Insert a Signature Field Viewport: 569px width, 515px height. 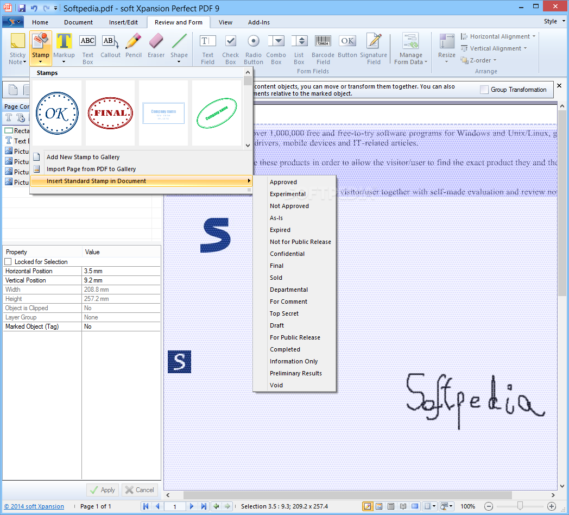(x=374, y=48)
